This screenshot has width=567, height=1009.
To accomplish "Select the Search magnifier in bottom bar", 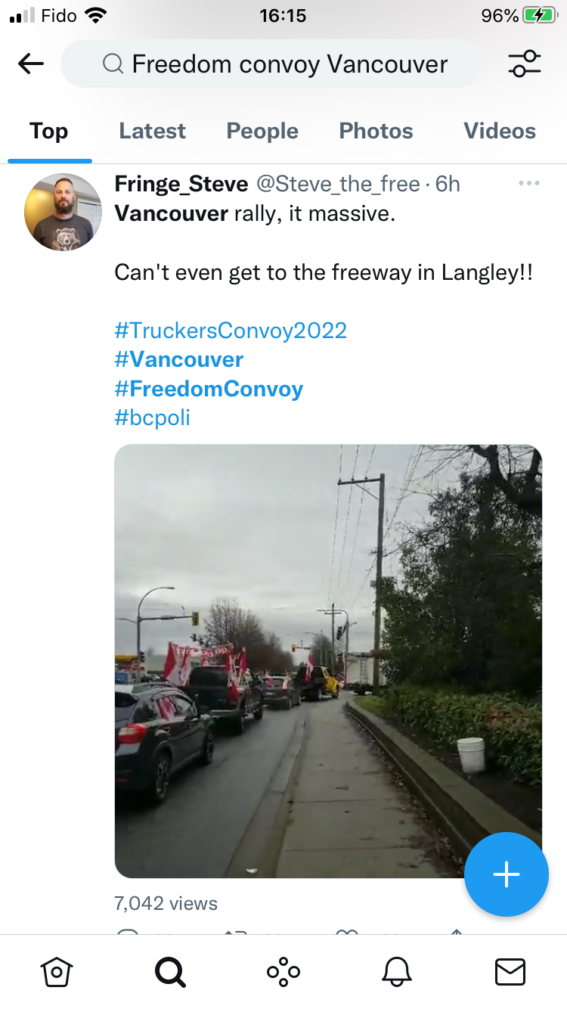I will [169, 972].
